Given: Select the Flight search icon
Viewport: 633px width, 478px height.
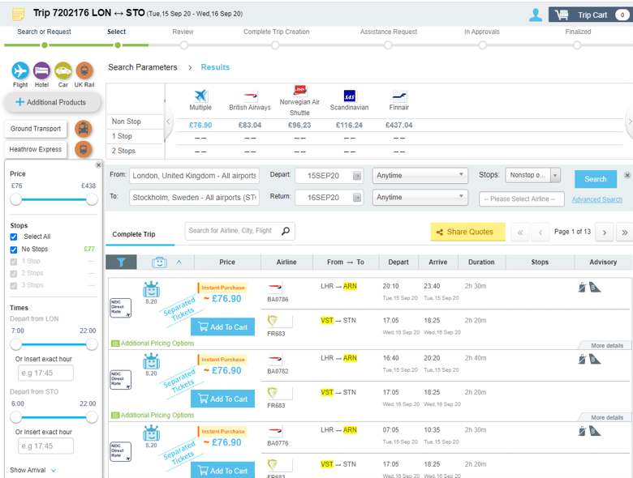Looking at the screenshot, I should [20, 71].
